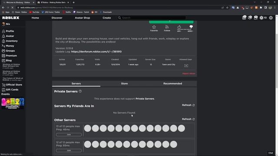This screenshot has width=278, height=156.
Task: Open the share page icon in address bar
Action: click(223, 8)
